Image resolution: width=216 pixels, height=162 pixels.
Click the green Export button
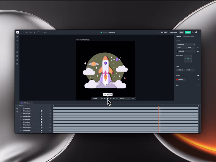point(188,32)
